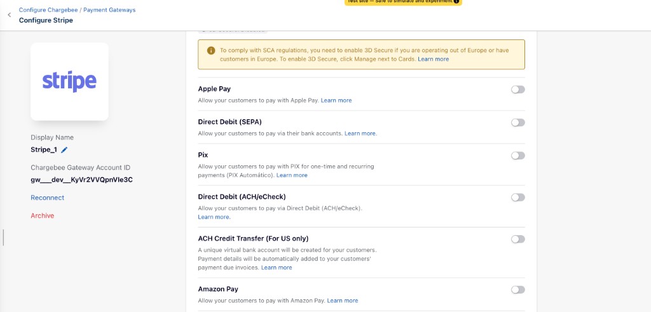
Task: Open ACH Credit Transfer Learn more link
Action: [277, 268]
